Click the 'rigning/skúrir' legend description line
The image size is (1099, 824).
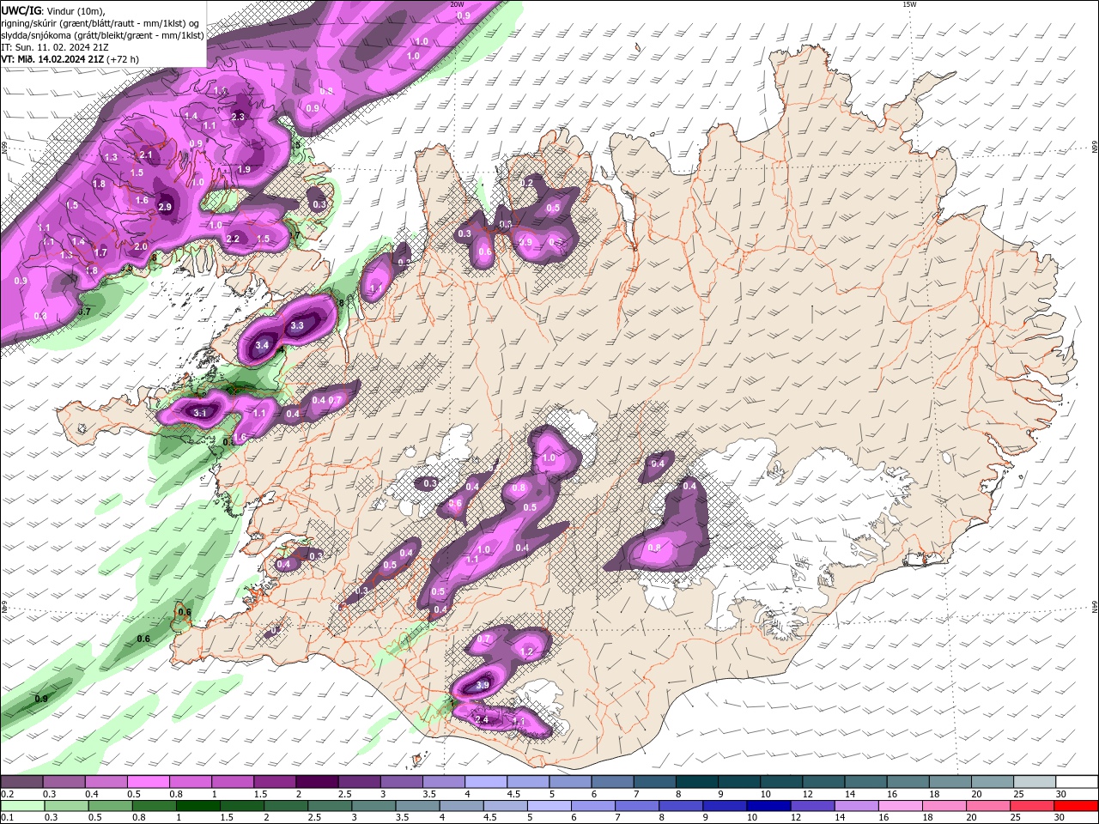point(101,23)
